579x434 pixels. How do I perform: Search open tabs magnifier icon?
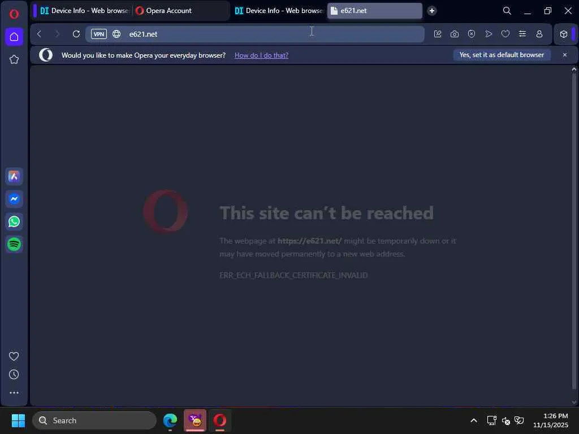507,11
